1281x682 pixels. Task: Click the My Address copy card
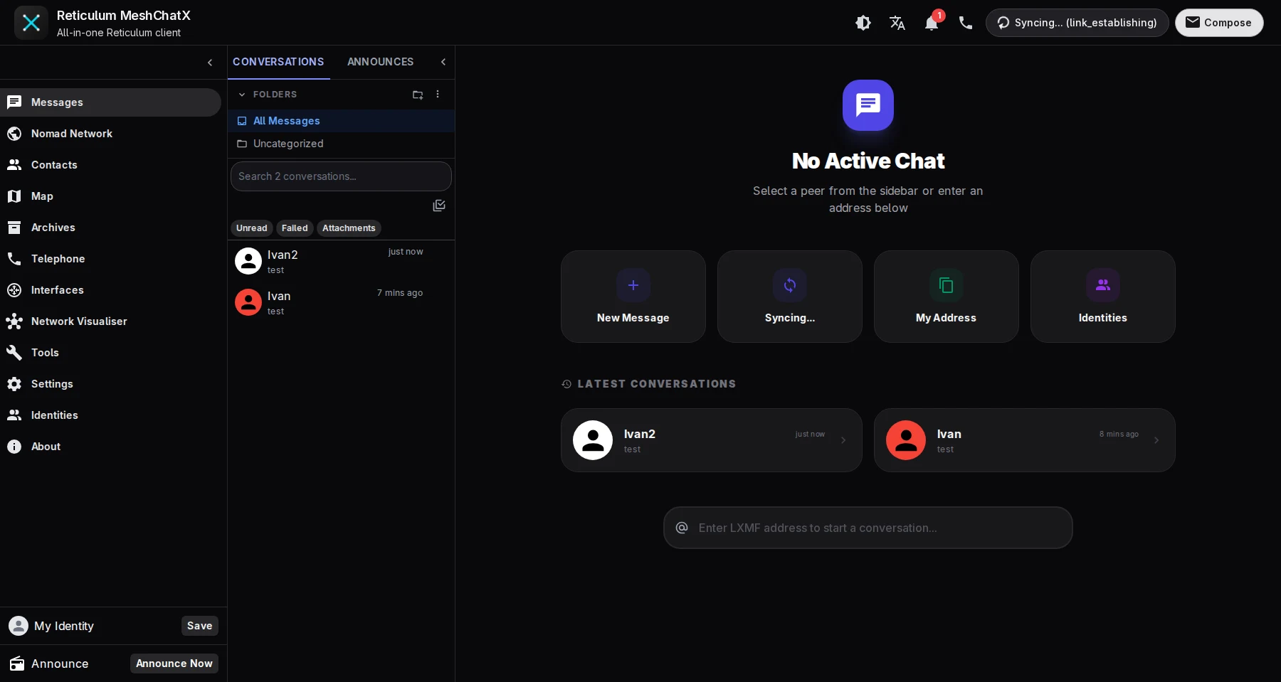tap(946, 297)
